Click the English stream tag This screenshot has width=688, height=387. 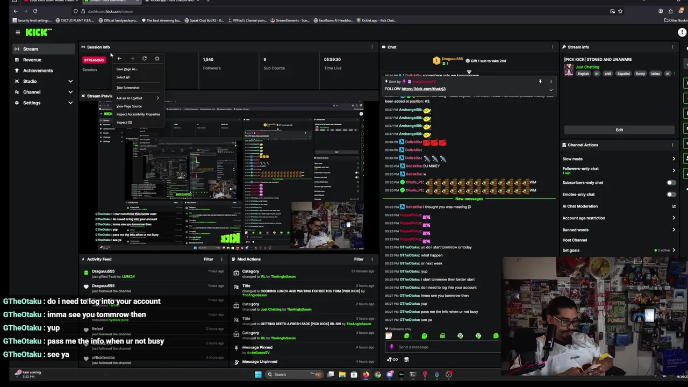(x=583, y=74)
